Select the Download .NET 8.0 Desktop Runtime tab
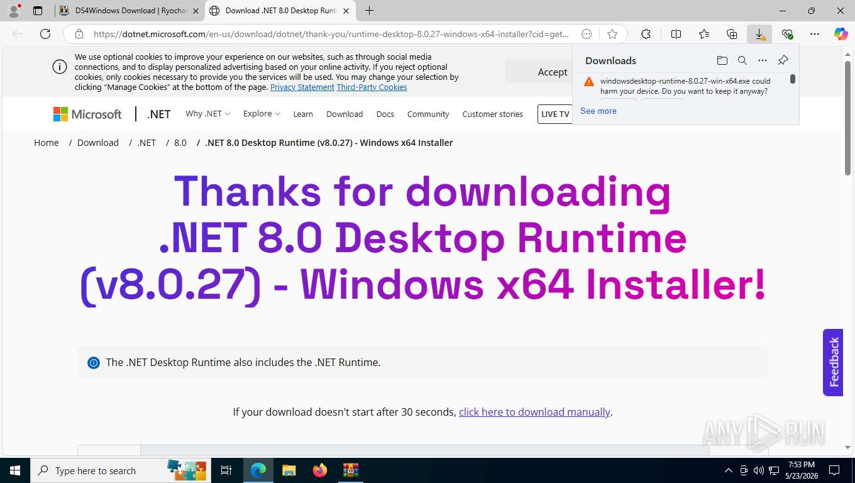 click(280, 11)
